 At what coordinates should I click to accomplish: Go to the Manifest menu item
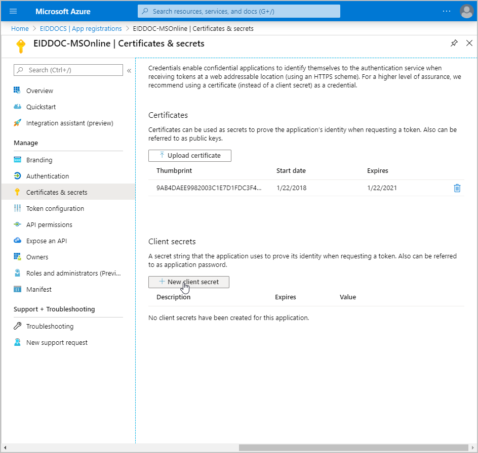[x=39, y=290]
